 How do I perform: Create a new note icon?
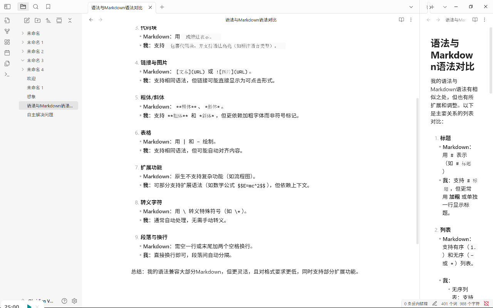(27, 21)
